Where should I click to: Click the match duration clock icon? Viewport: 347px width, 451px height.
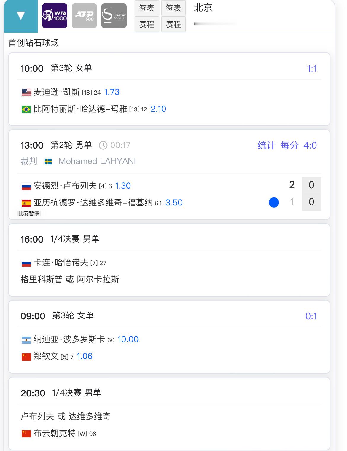103,145
